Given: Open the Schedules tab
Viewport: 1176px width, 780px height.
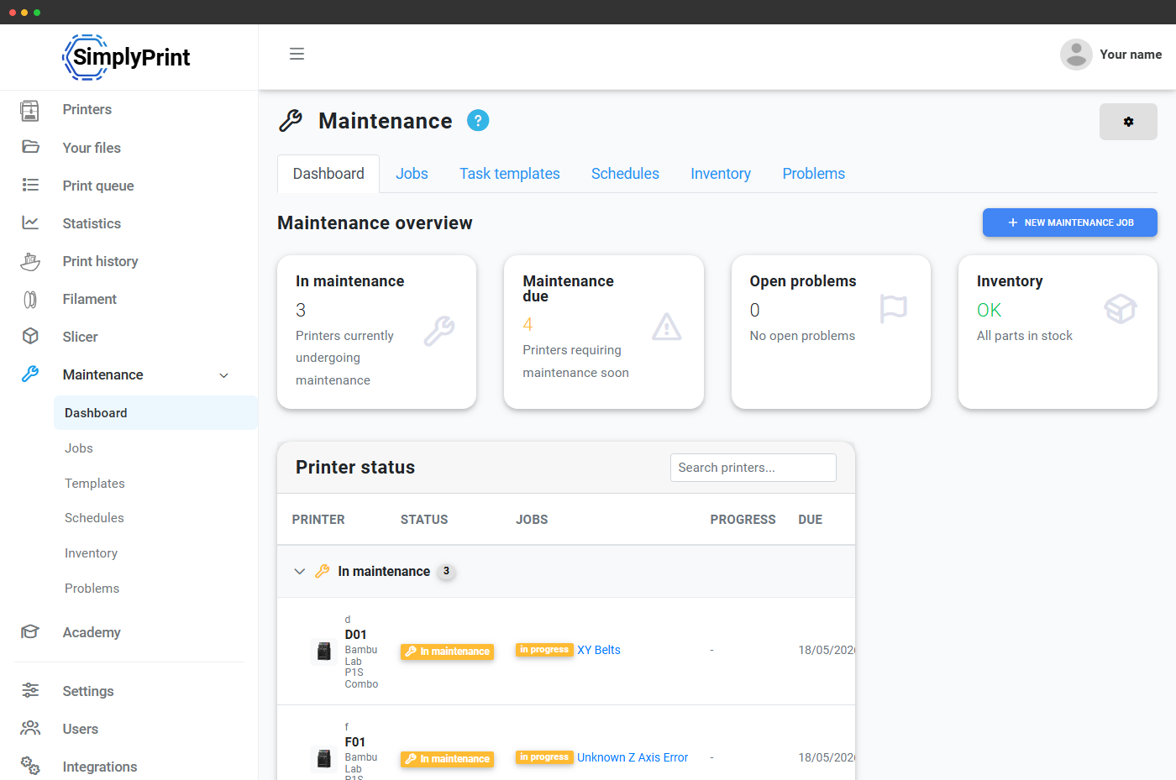Looking at the screenshot, I should 625,174.
